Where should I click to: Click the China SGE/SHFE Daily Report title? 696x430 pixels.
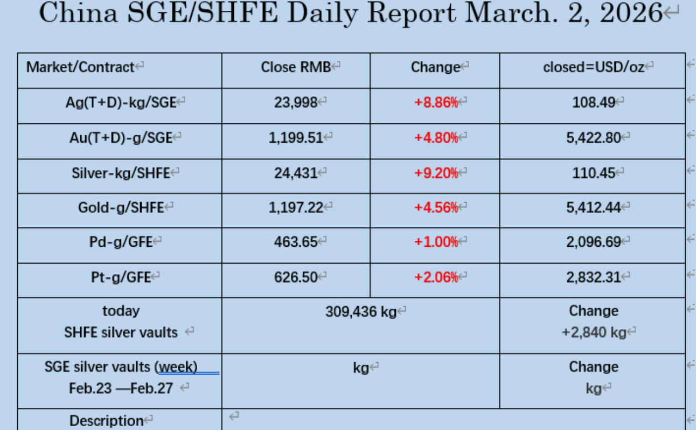tap(350, 13)
